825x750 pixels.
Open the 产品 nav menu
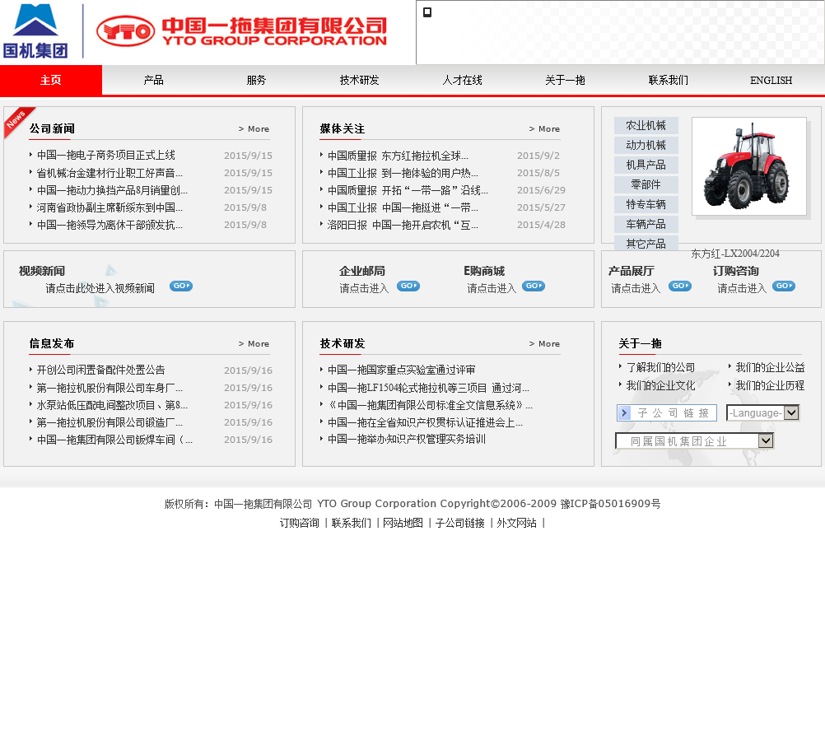[x=154, y=80]
